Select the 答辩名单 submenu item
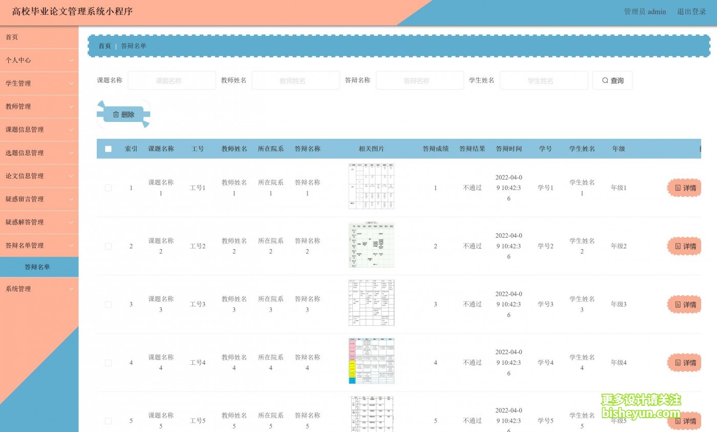 click(x=39, y=267)
